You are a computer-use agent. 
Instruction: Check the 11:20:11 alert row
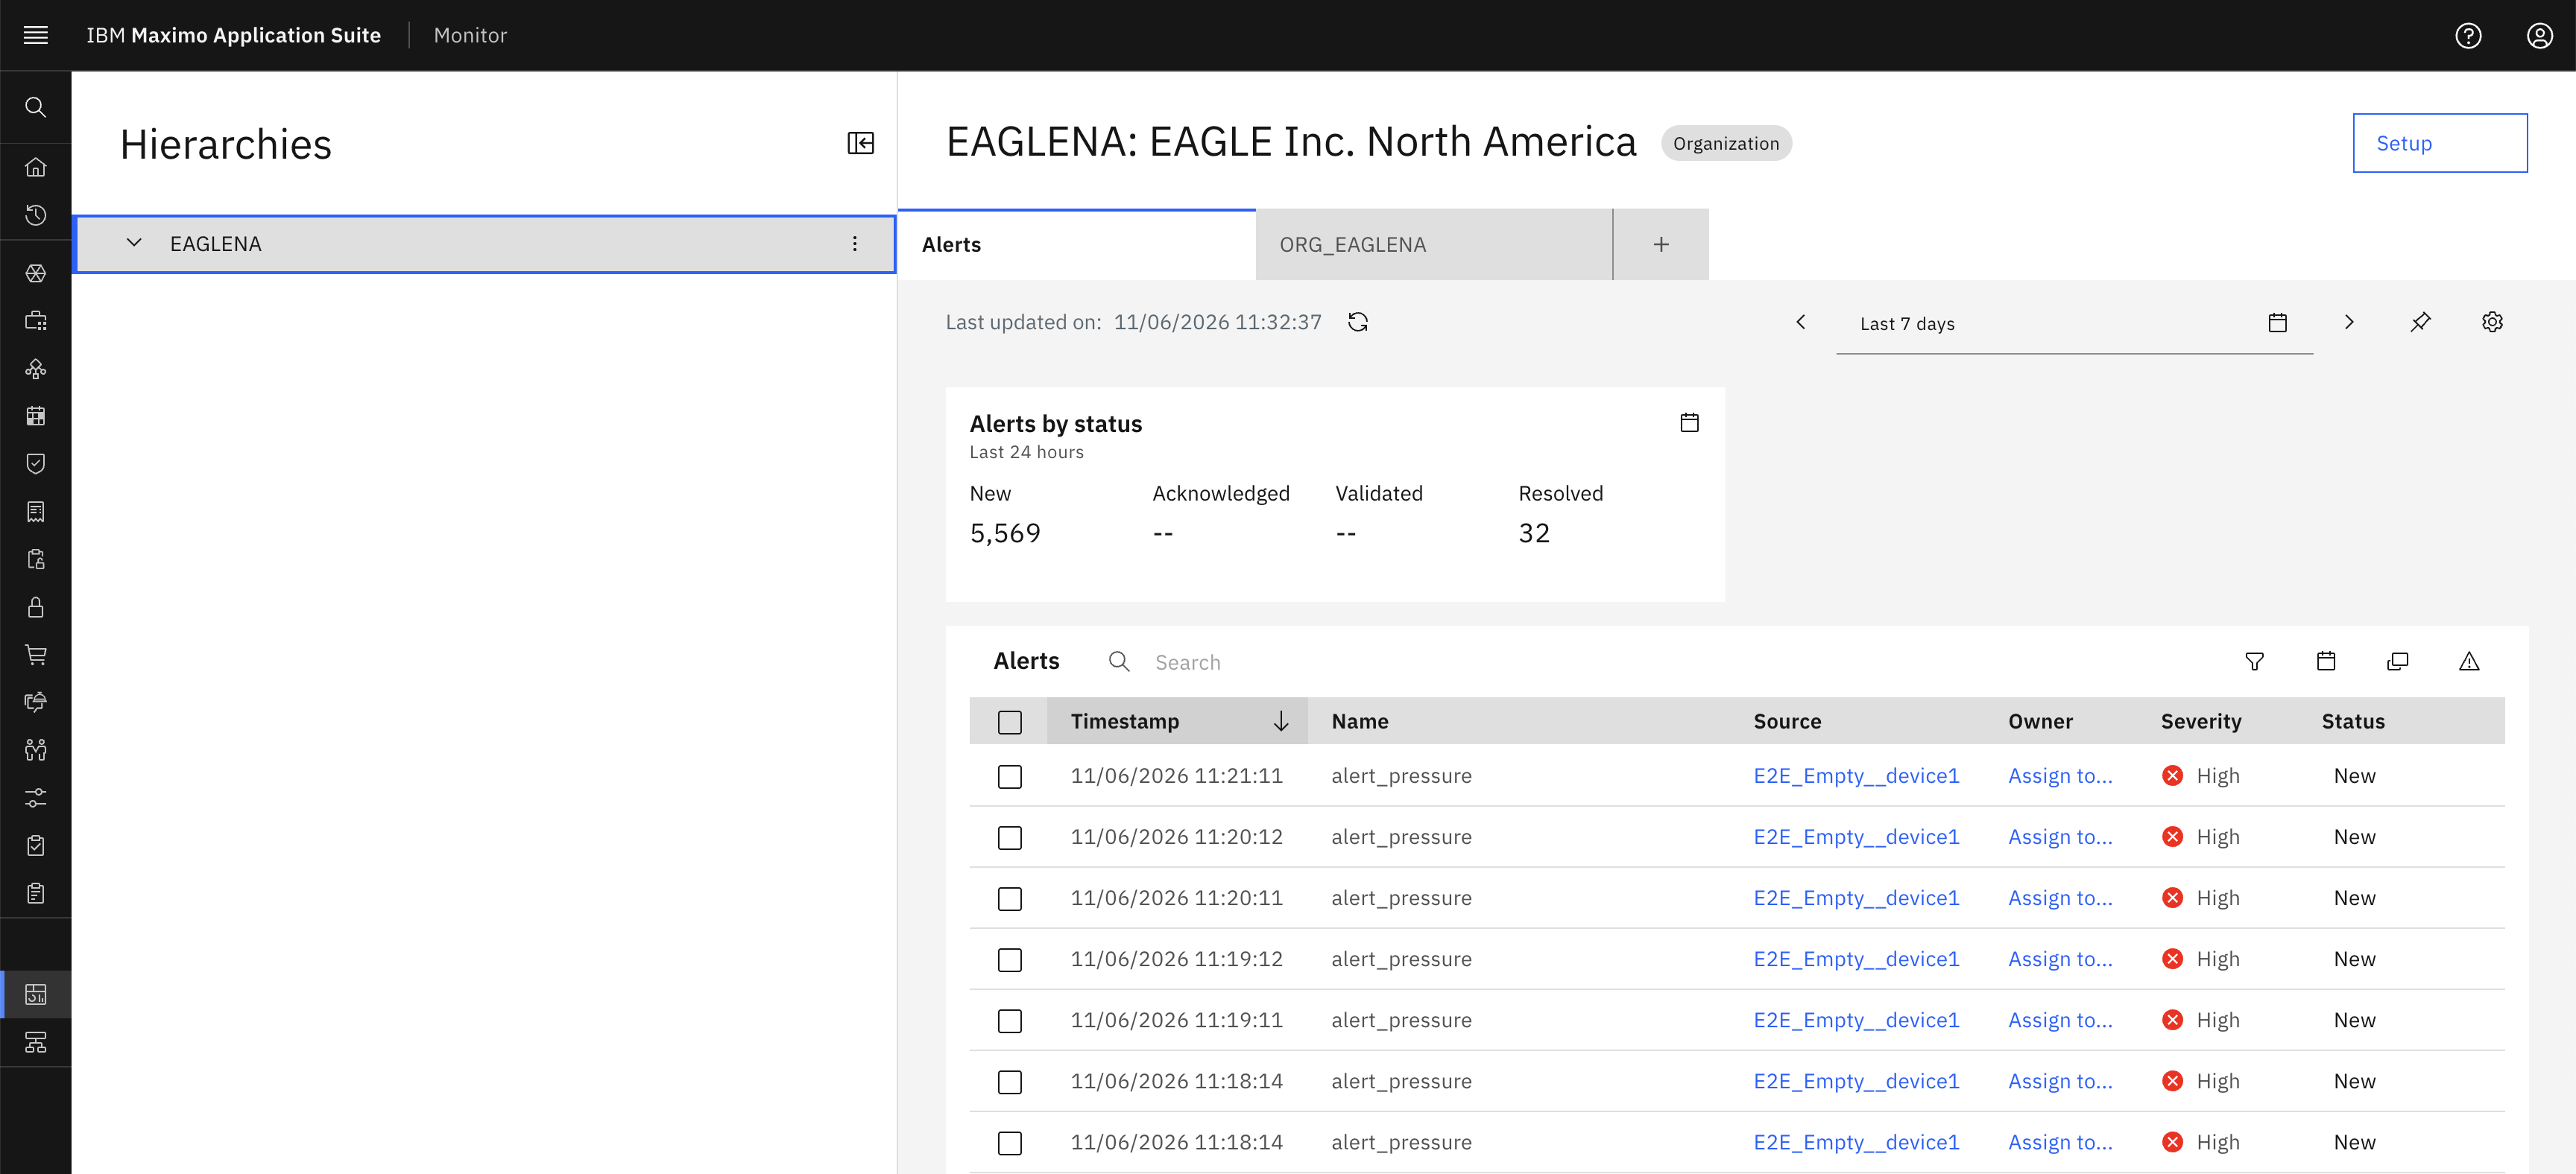[1010, 898]
